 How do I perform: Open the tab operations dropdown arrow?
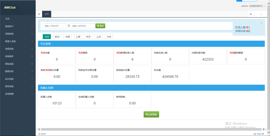point(261,14)
